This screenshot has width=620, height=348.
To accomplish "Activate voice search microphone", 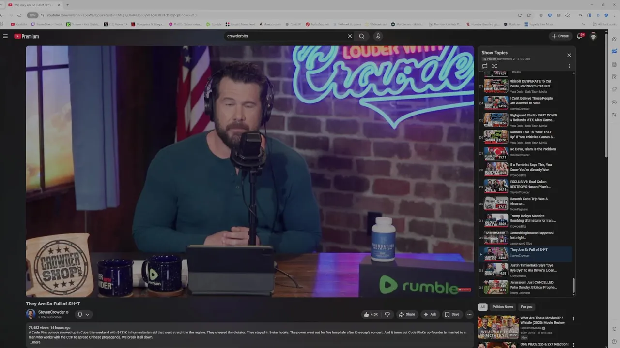I will tap(378, 36).
